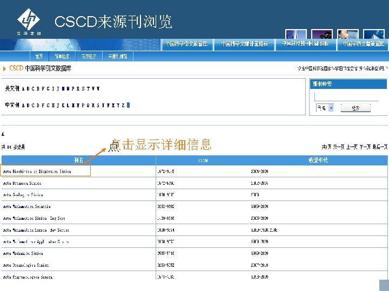Open Acta Biochimica et Biophysica Sinica details
389x291 pixels.
37,171
